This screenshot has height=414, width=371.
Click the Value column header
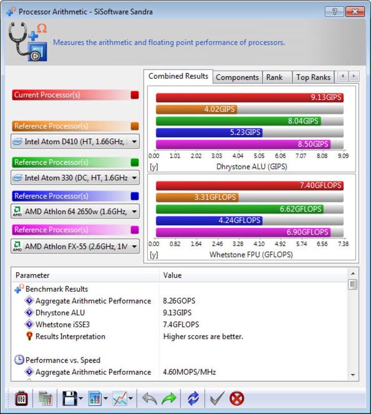click(253, 275)
